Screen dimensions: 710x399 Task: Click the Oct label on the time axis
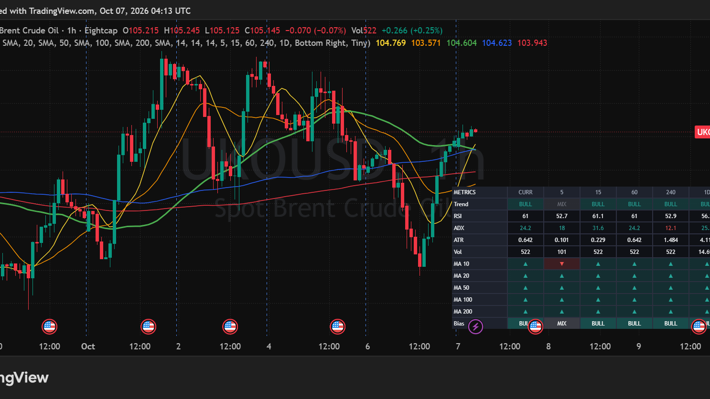click(88, 346)
